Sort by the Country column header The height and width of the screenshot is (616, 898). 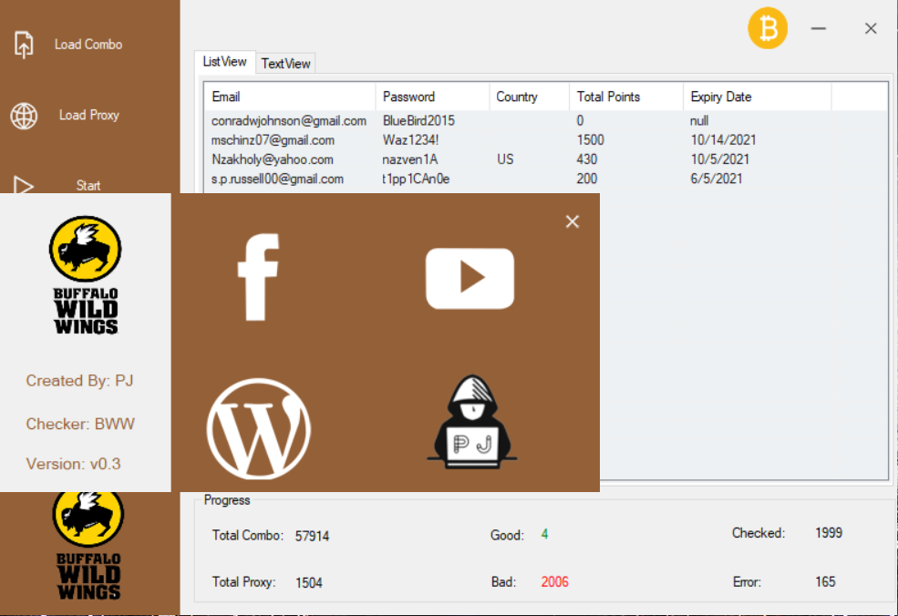coord(529,97)
